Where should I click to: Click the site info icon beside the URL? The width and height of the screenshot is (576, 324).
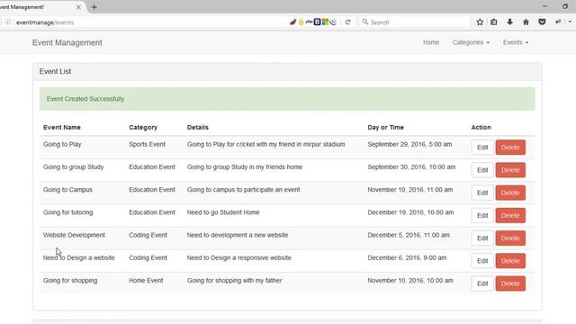click(x=8, y=22)
